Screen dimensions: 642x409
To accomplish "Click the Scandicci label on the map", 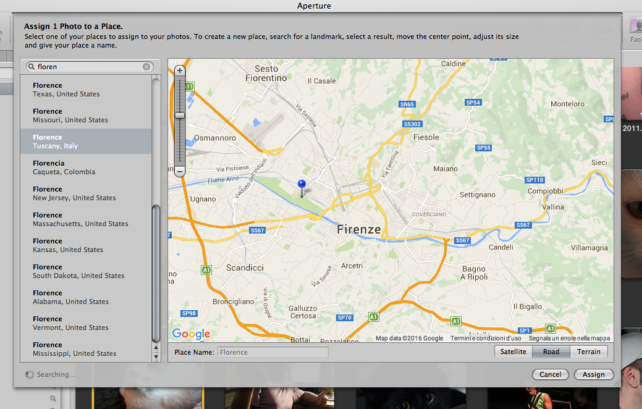I will pyautogui.click(x=245, y=268).
